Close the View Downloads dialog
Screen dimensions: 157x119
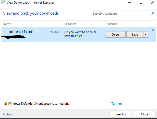tap(144, 114)
